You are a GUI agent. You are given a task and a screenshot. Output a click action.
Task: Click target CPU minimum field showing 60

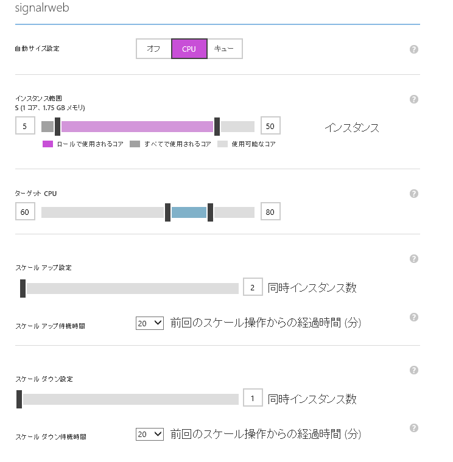tap(25, 212)
